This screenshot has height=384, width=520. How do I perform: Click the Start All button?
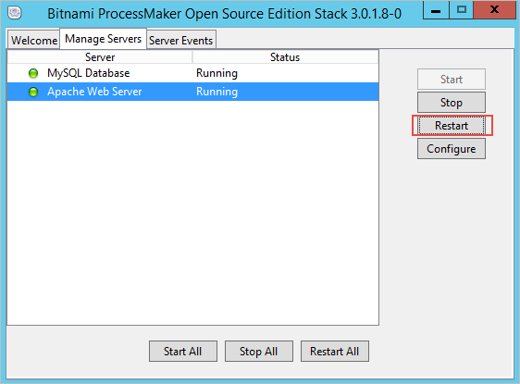point(183,352)
